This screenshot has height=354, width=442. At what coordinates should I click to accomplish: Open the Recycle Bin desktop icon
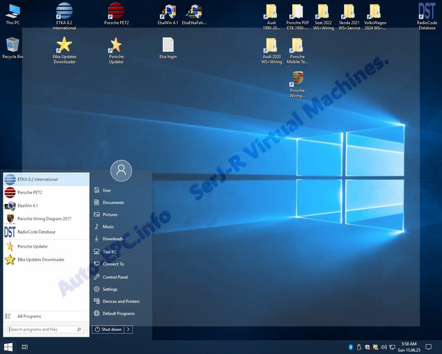click(12, 48)
